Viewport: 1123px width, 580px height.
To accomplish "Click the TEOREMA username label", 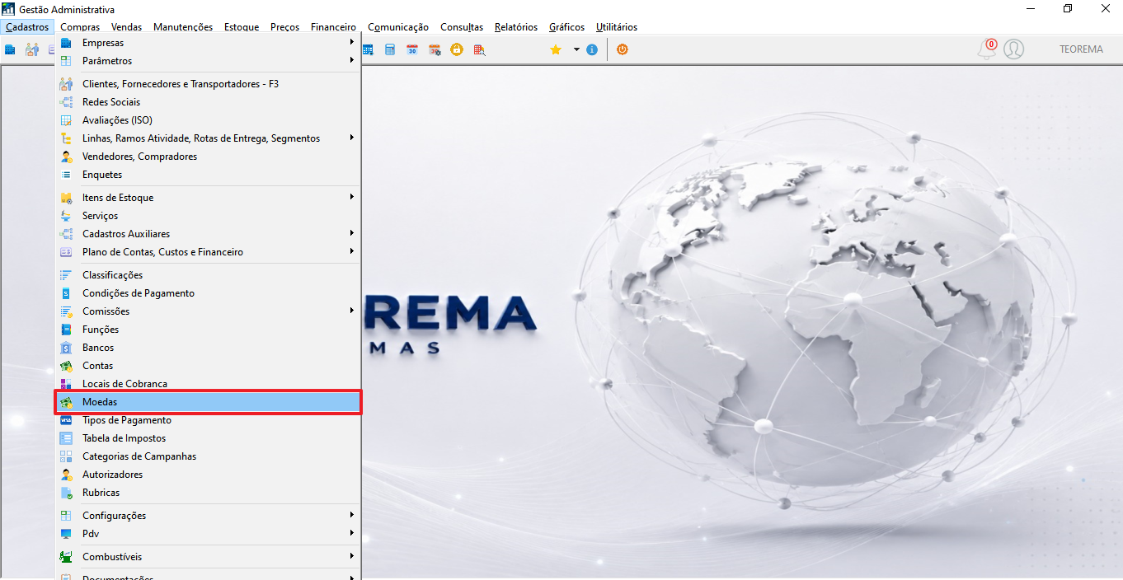I will pos(1081,49).
